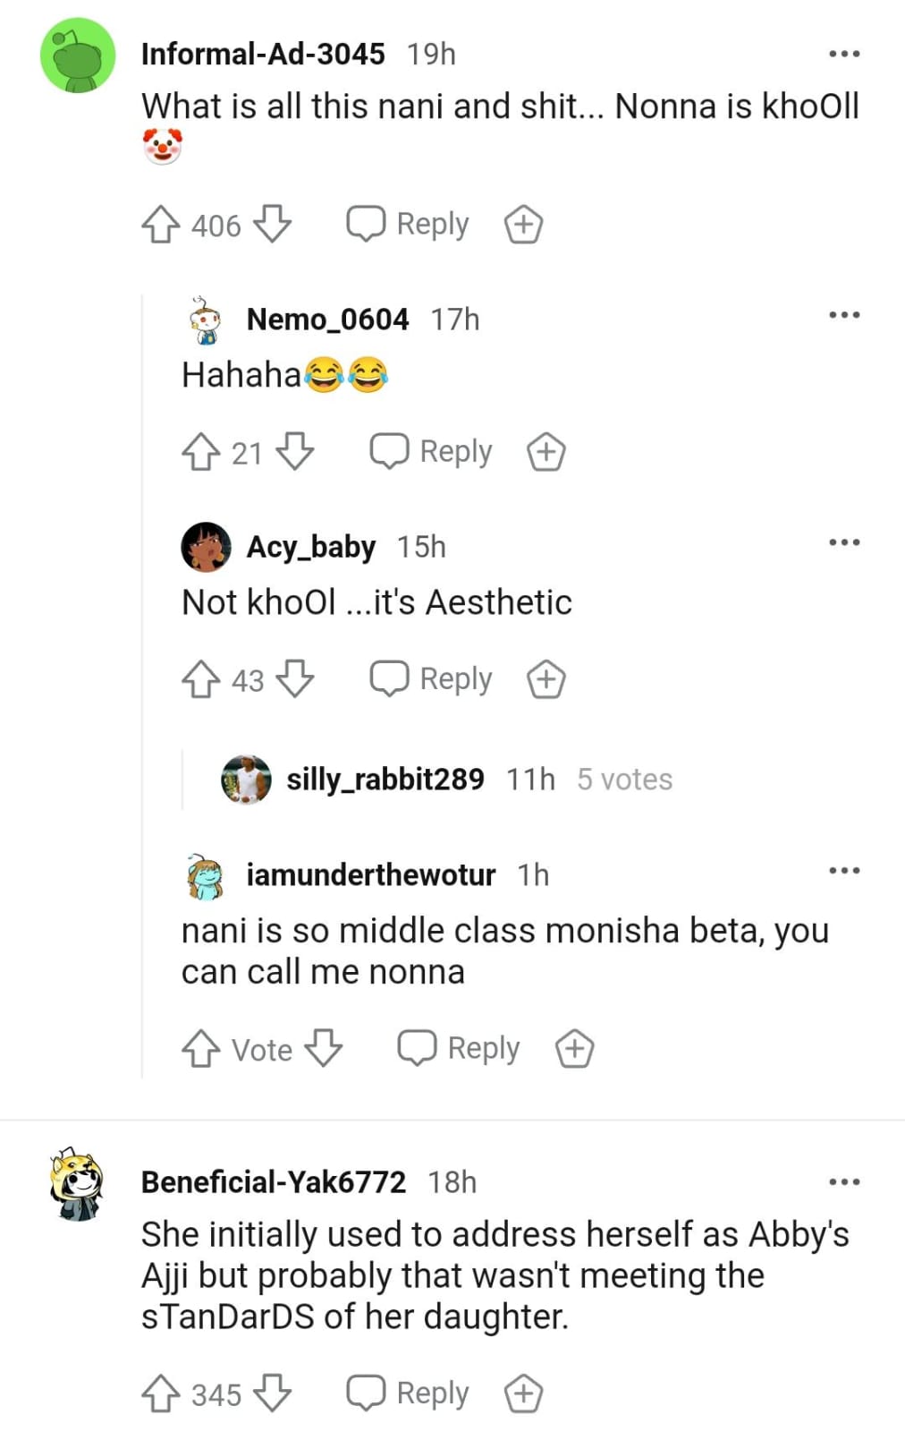Award Acy_baby's Aesthetic comment
The image size is (905, 1432).
546,679
